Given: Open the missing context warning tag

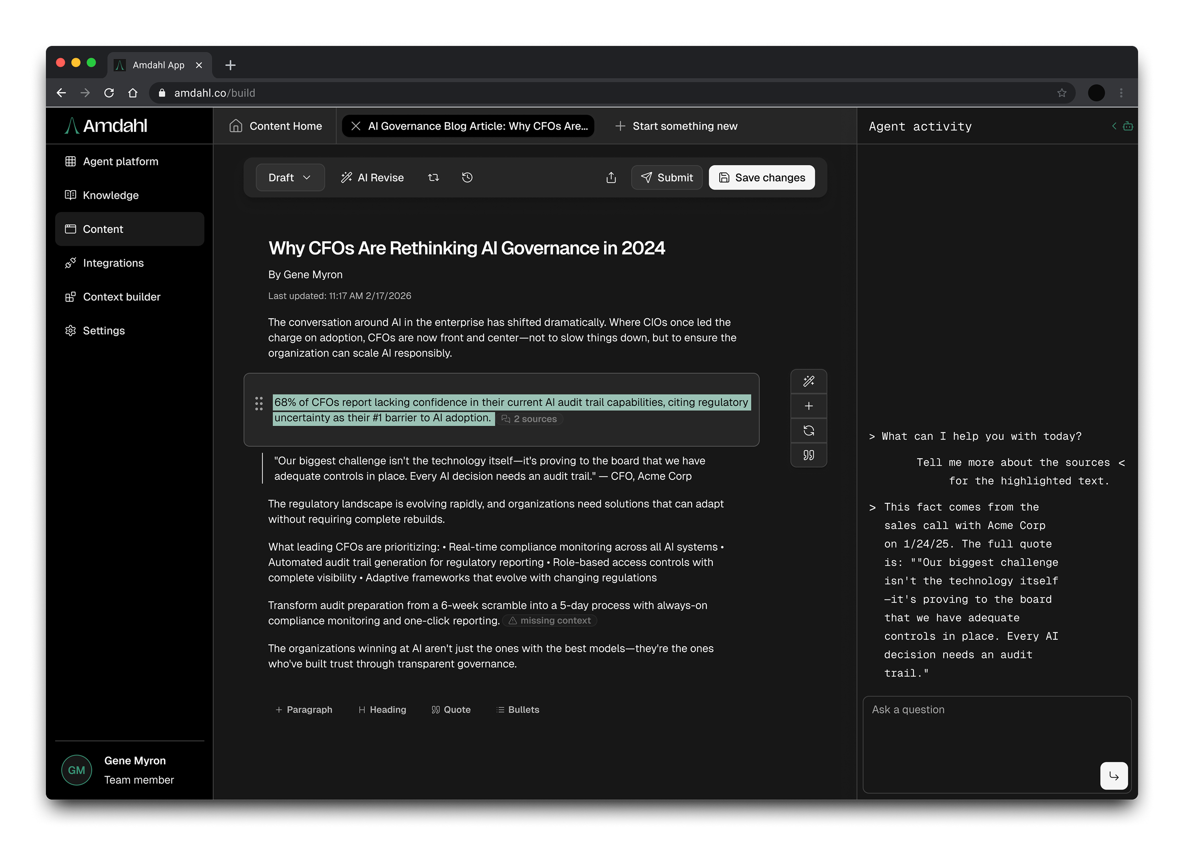Looking at the screenshot, I should [x=550, y=620].
